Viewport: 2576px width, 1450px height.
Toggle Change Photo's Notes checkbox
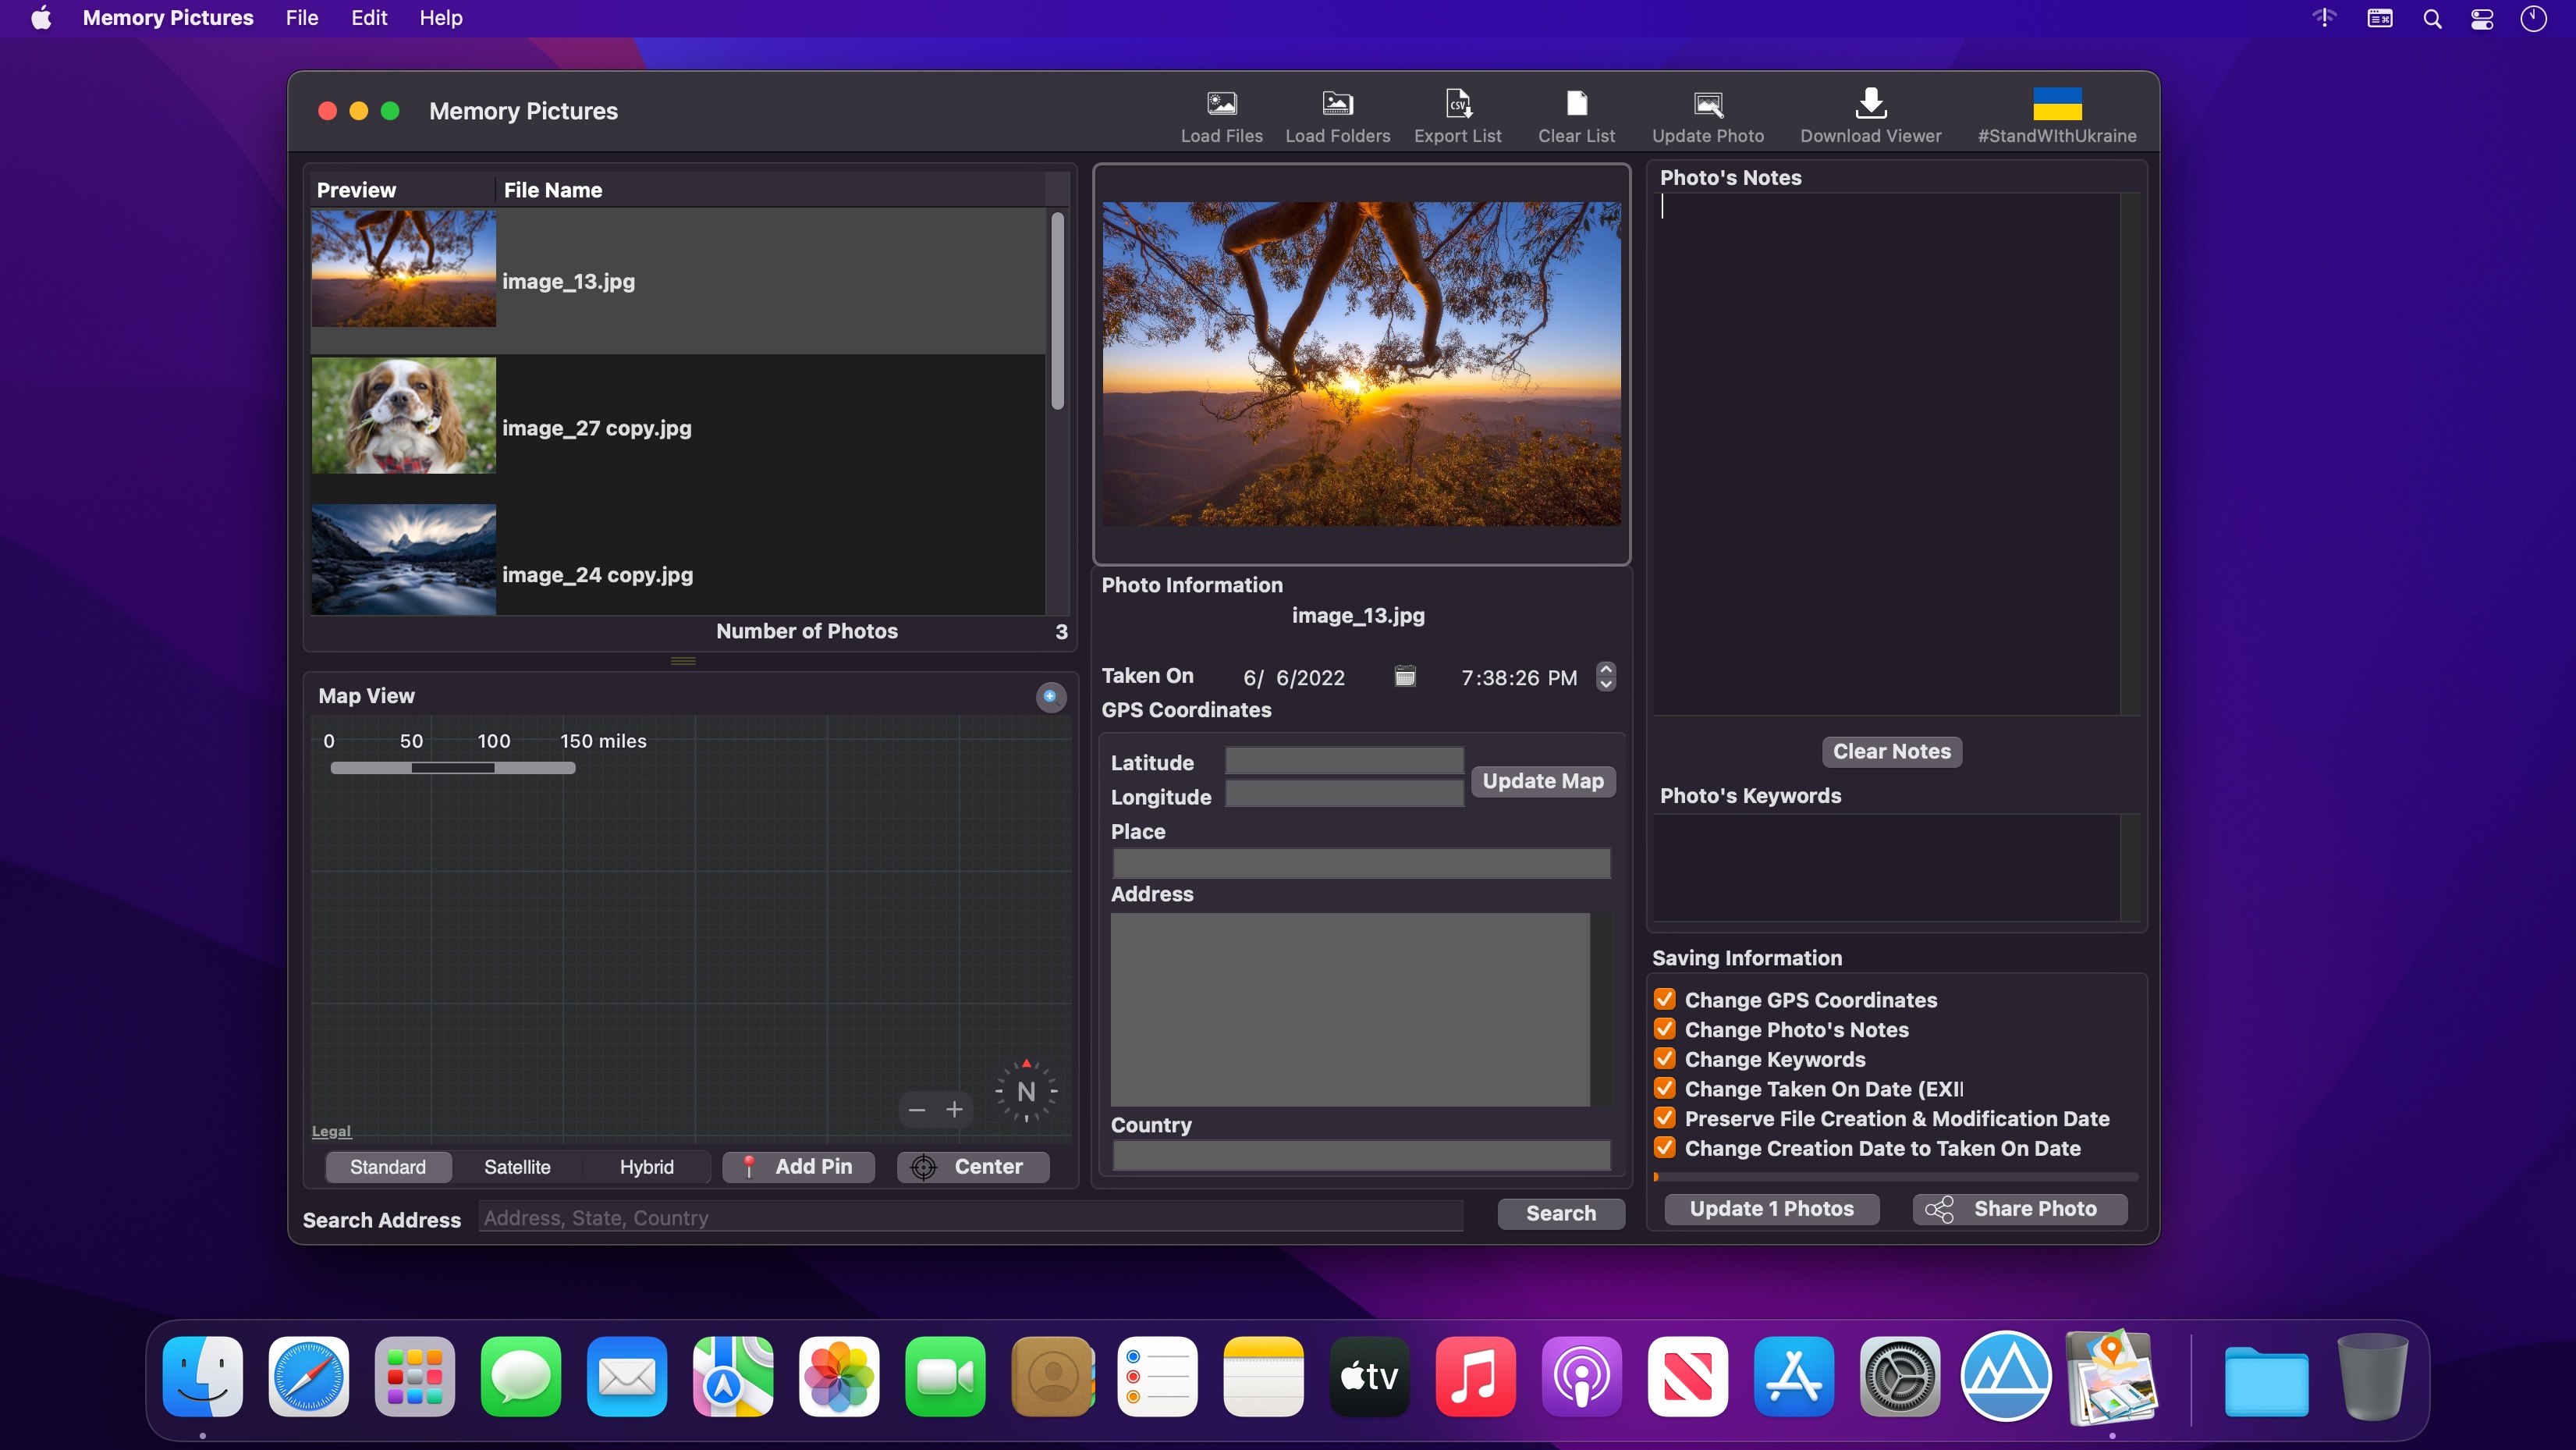(x=1665, y=1029)
